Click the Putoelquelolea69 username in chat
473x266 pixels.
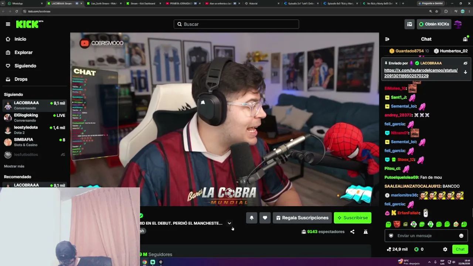pos(401,177)
